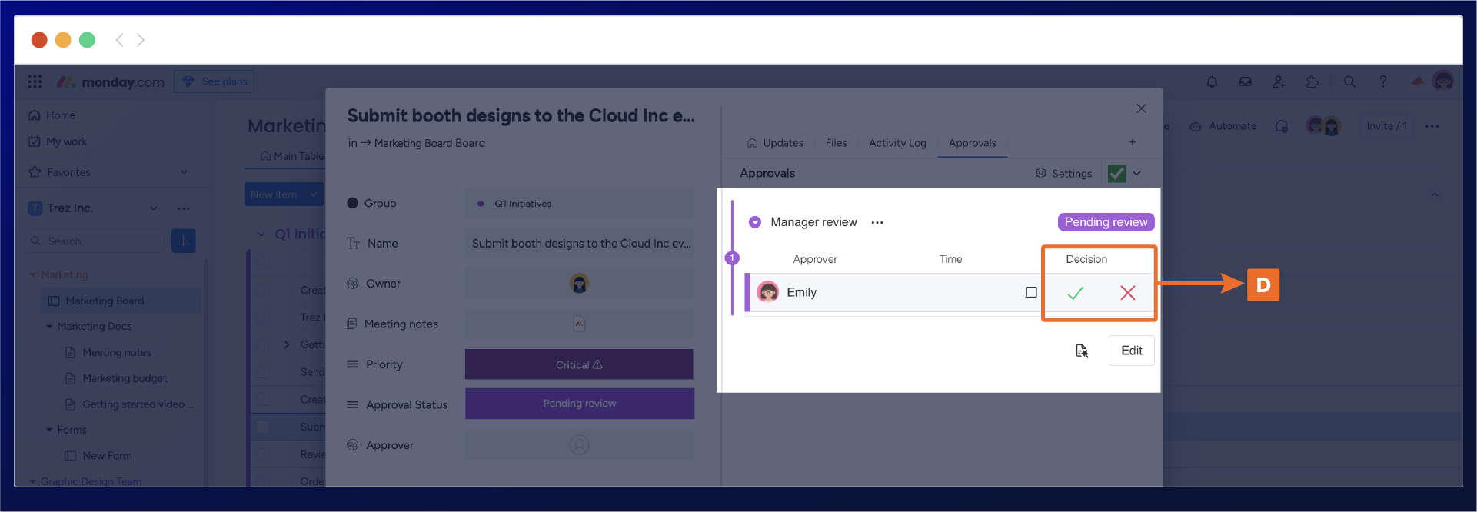This screenshot has width=1477, height=512.
Task: Click the Critical priority status cell
Action: (579, 364)
